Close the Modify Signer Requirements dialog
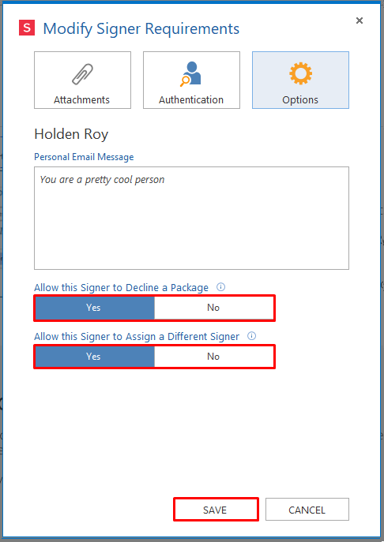Screen dimensions: 384x542 [x=360, y=21]
